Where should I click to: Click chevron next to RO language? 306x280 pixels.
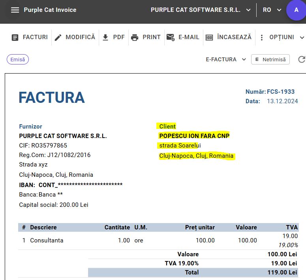(x=279, y=10)
